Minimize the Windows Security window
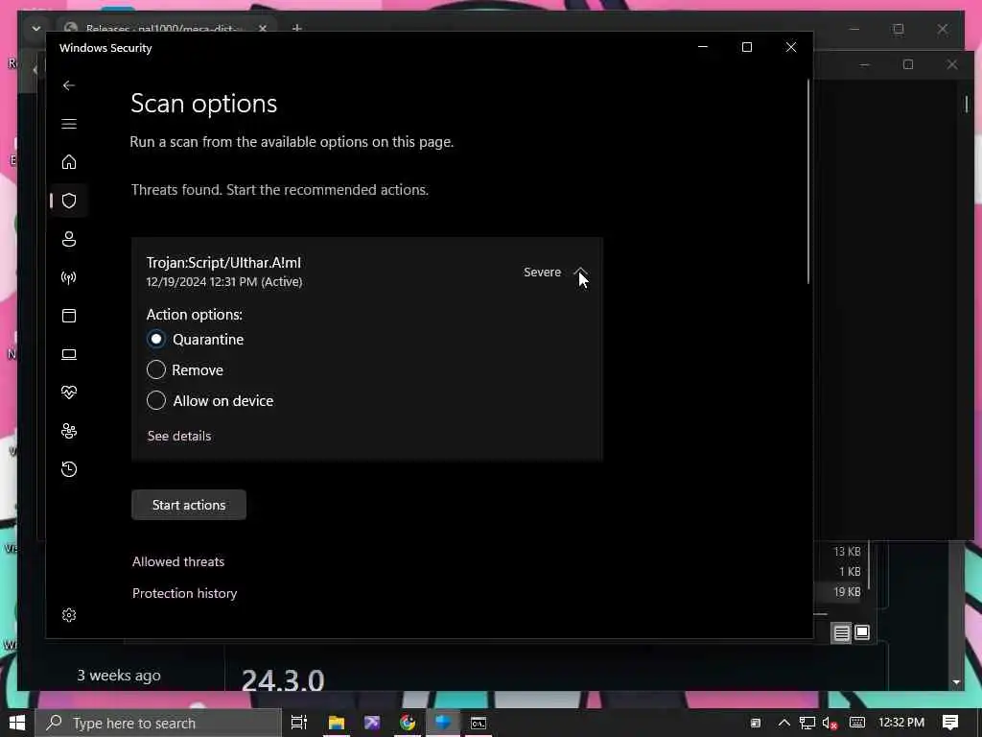This screenshot has width=982, height=737. (x=703, y=47)
